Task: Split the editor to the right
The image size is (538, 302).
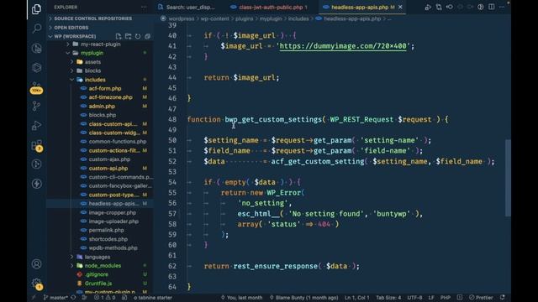Action: click(x=491, y=8)
